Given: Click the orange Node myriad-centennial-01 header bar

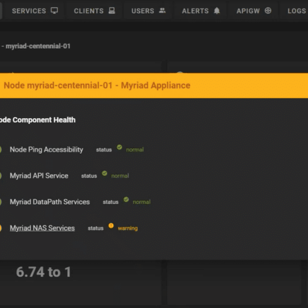Looking at the screenshot, I should [154, 86].
